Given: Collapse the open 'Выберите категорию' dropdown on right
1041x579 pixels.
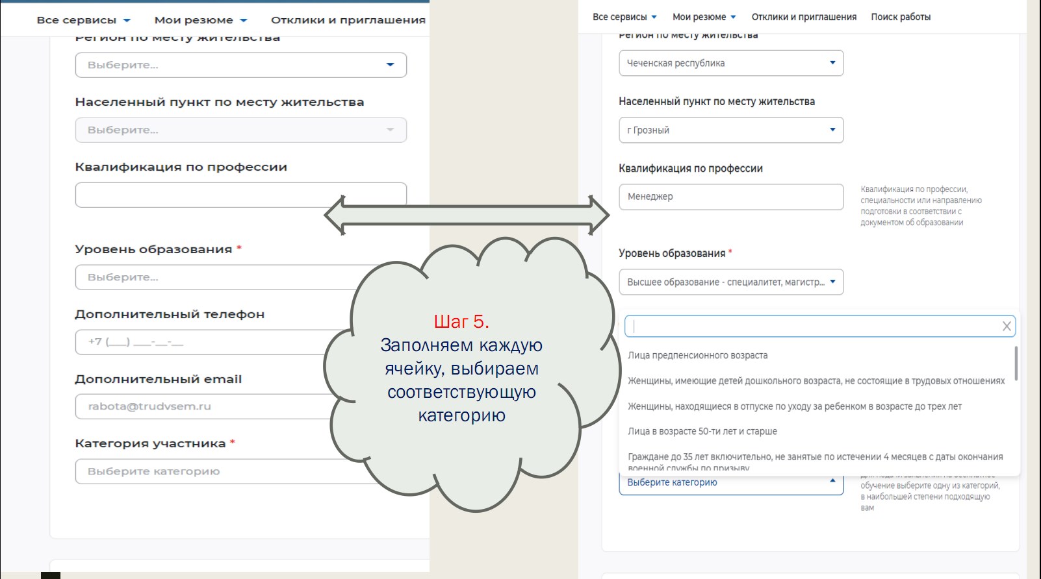Looking at the screenshot, I should [x=730, y=483].
